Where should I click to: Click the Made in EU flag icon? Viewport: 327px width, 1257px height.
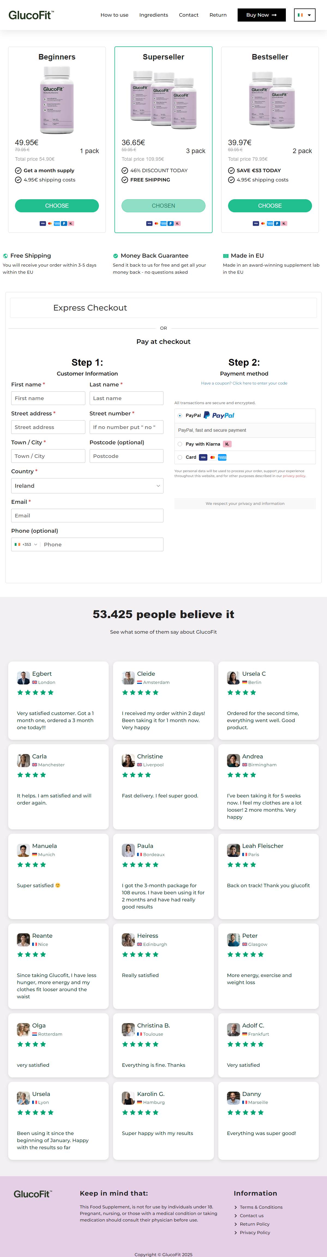pos(226,256)
